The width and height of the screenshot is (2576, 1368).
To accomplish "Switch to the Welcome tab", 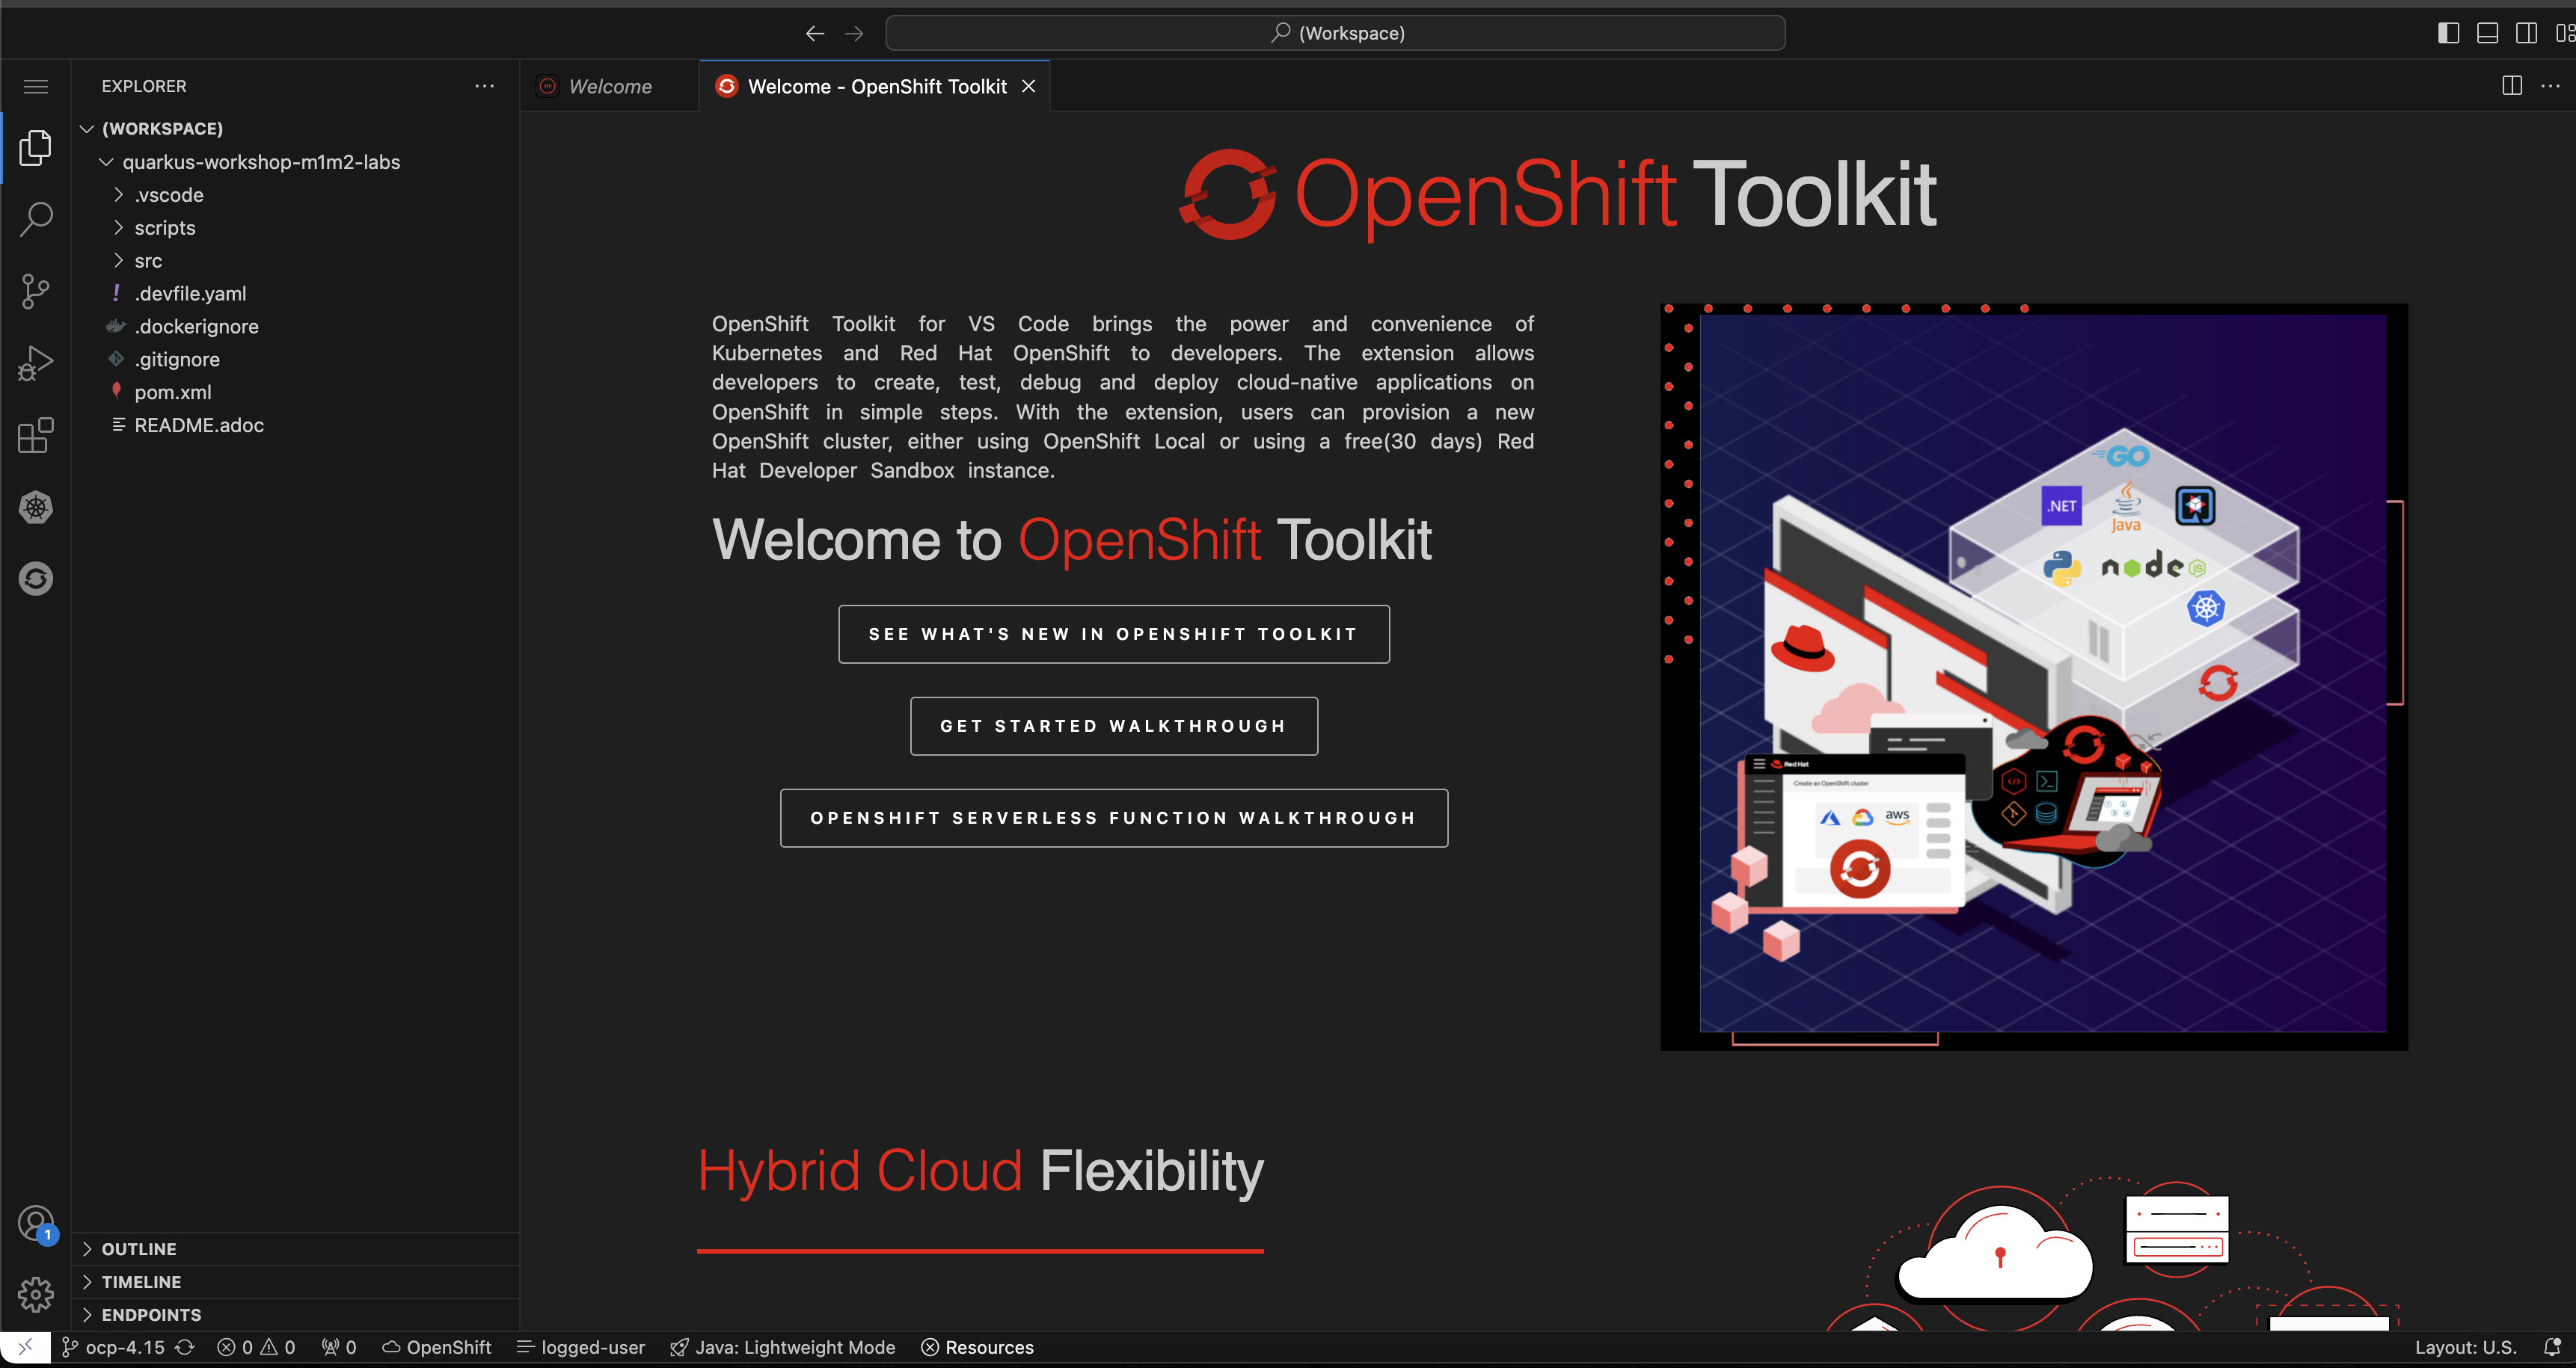I will (x=609, y=87).
